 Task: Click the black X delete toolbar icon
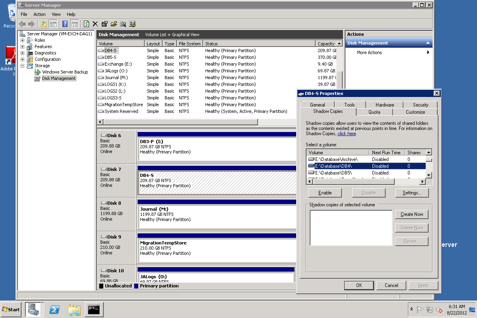point(95,24)
